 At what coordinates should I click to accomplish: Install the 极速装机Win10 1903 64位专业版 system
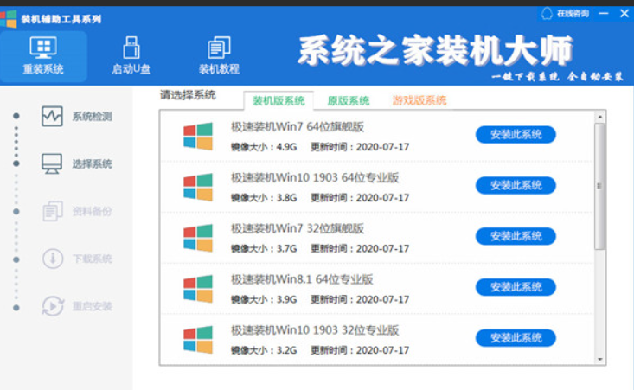tap(516, 186)
